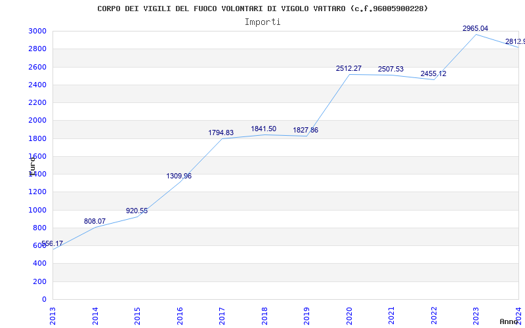This screenshot has height=328, width=525.
Task: Click the x-axis year 2022
Action: click(434, 316)
